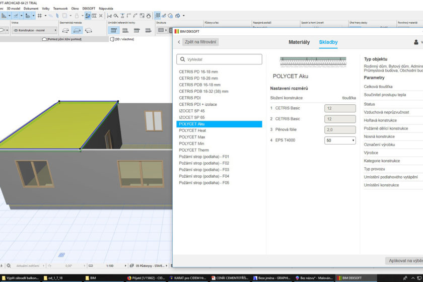
Task: Click the people icon in the system tray
Action: coord(405,278)
